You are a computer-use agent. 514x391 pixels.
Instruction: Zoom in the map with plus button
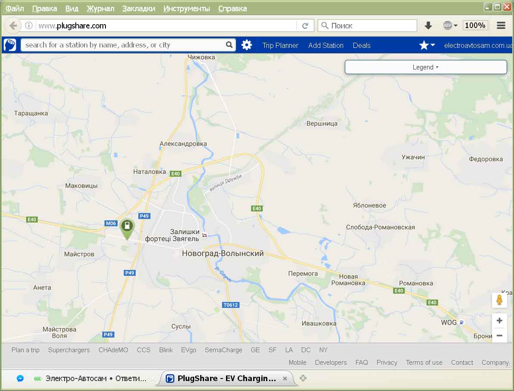[x=499, y=320]
